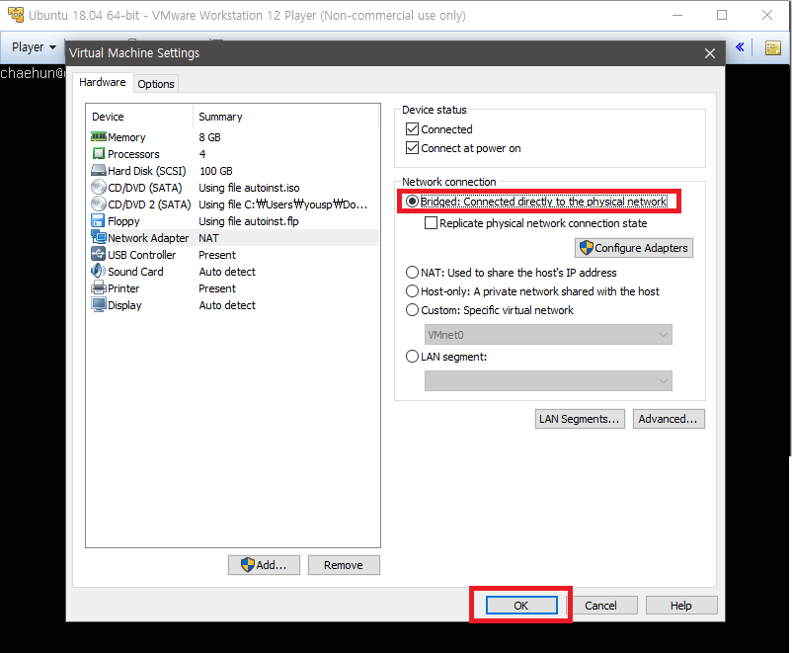Click the VMware Player app icon in title bar

(x=15, y=15)
